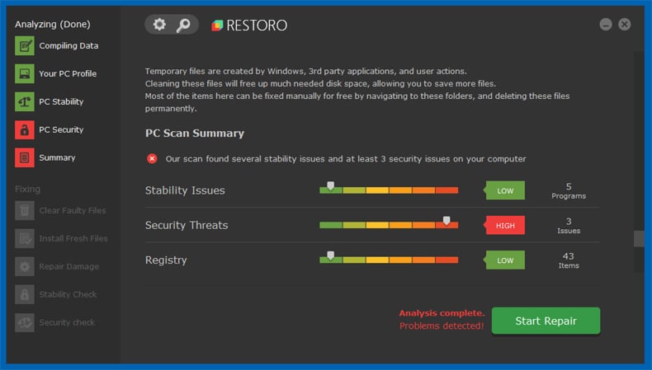Click the Registry row label
Image resolution: width=652 pixels, height=370 pixels.
166,260
